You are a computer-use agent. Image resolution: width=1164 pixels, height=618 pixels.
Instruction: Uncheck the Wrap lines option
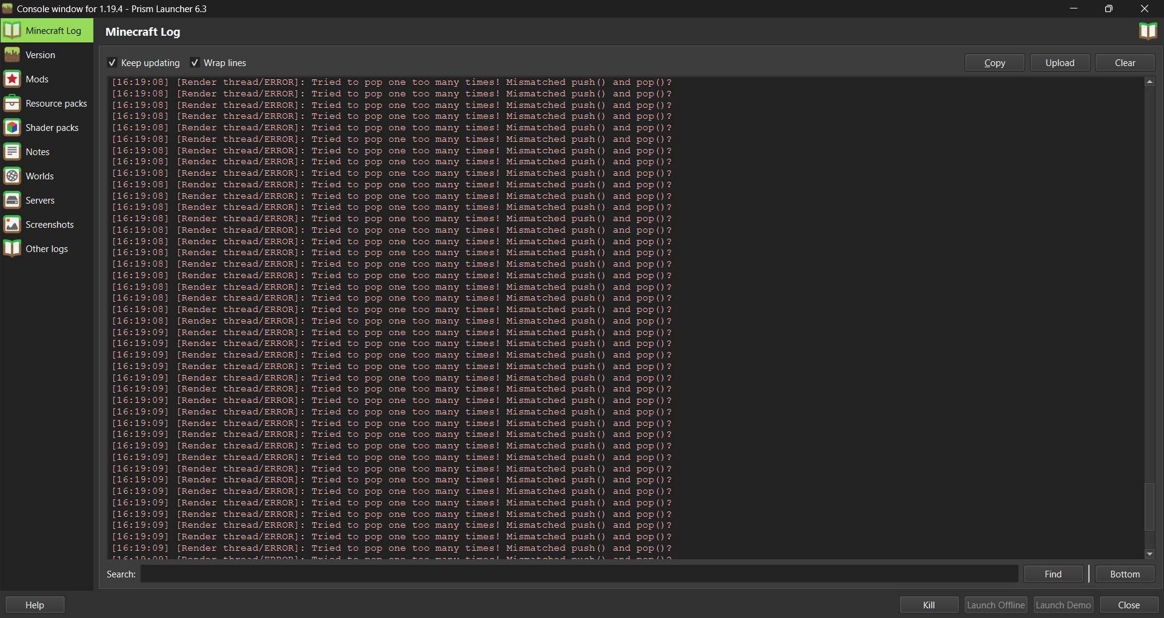[x=195, y=62]
